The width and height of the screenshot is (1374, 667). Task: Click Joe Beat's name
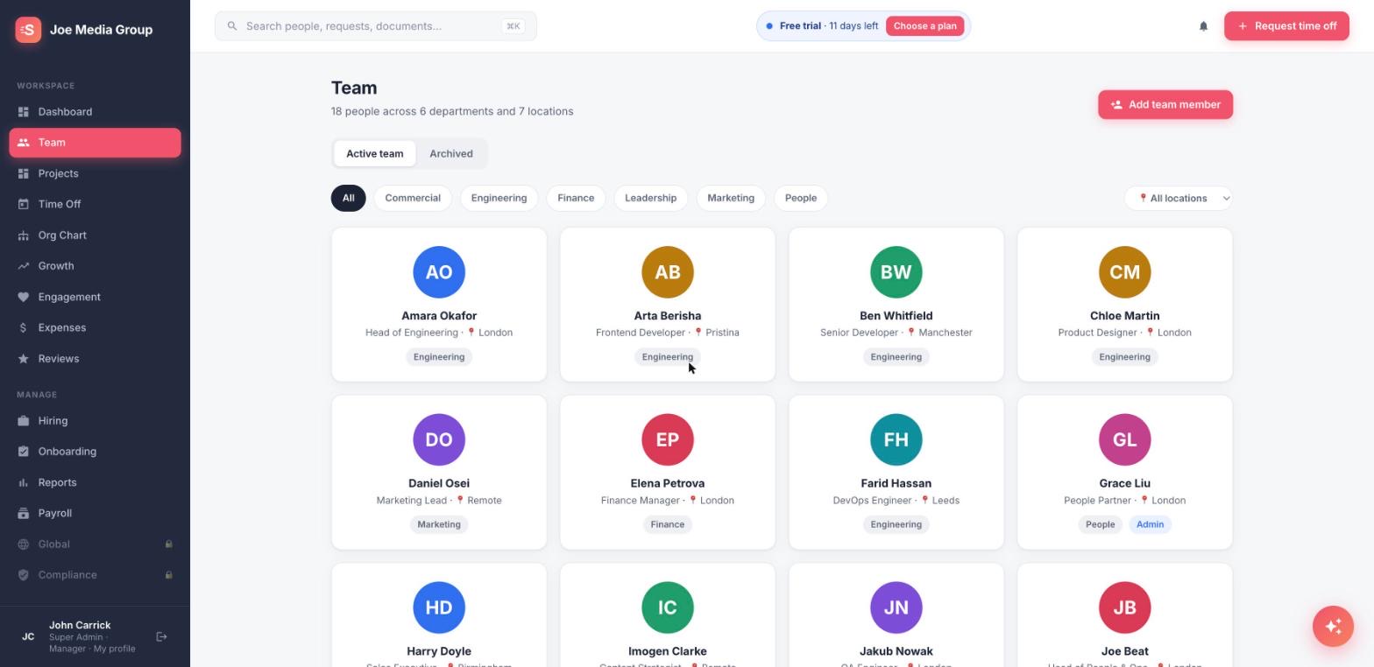click(1125, 651)
